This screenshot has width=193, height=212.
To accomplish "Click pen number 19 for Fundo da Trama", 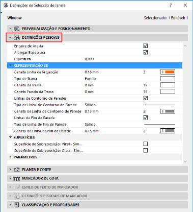I will coord(145,91).
